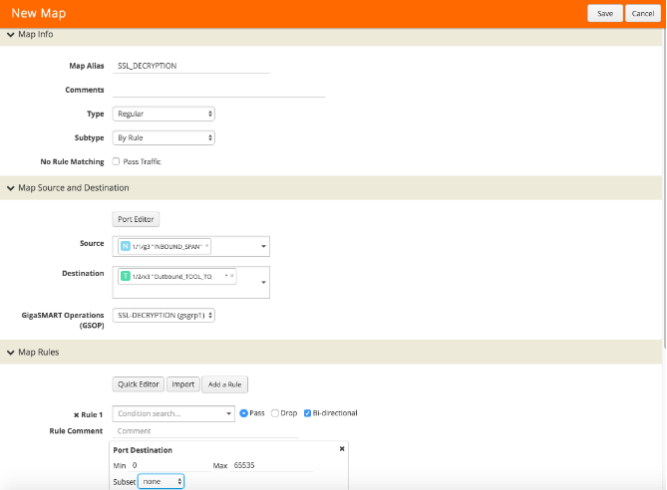Open the Port Editor

tap(136, 219)
